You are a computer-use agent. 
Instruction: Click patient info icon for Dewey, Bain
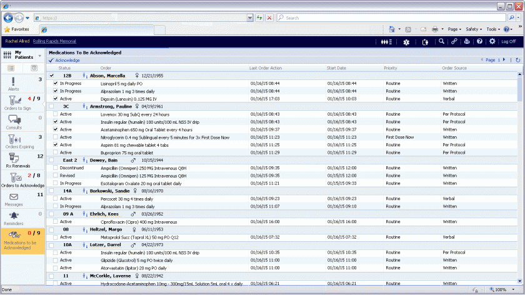pos(85,161)
